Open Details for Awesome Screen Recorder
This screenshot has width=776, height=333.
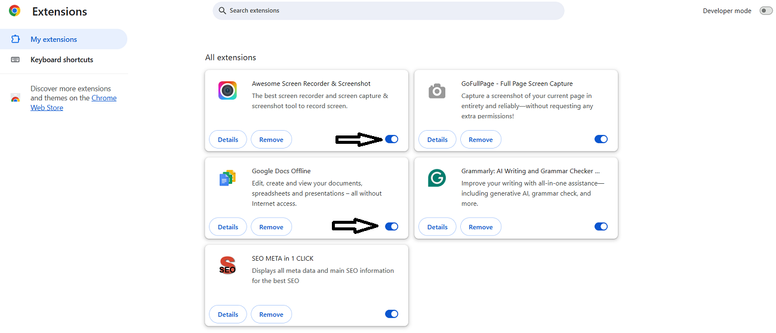(x=228, y=140)
